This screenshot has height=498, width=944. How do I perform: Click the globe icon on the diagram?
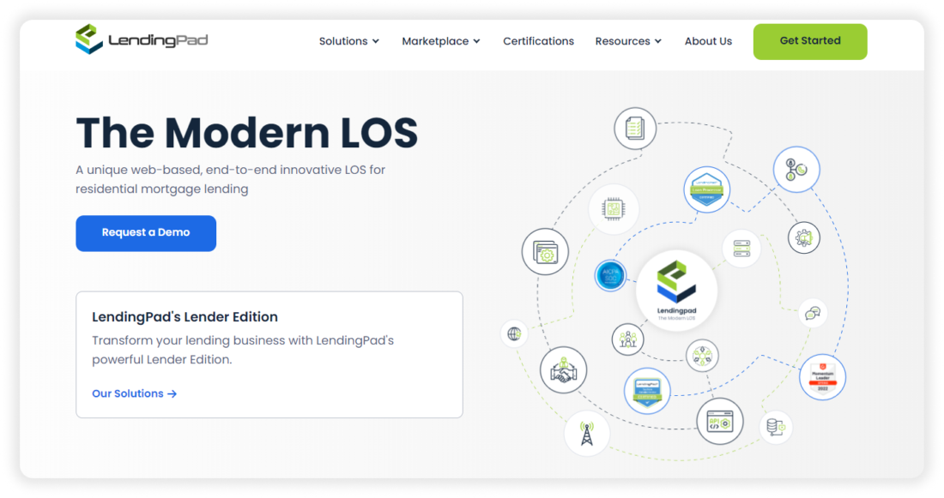(x=513, y=333)
